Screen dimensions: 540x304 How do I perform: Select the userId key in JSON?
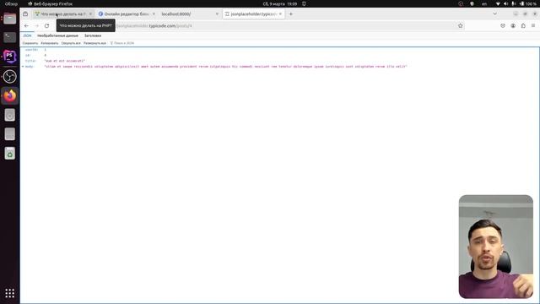pyautogui.click(x=32, y=50)
